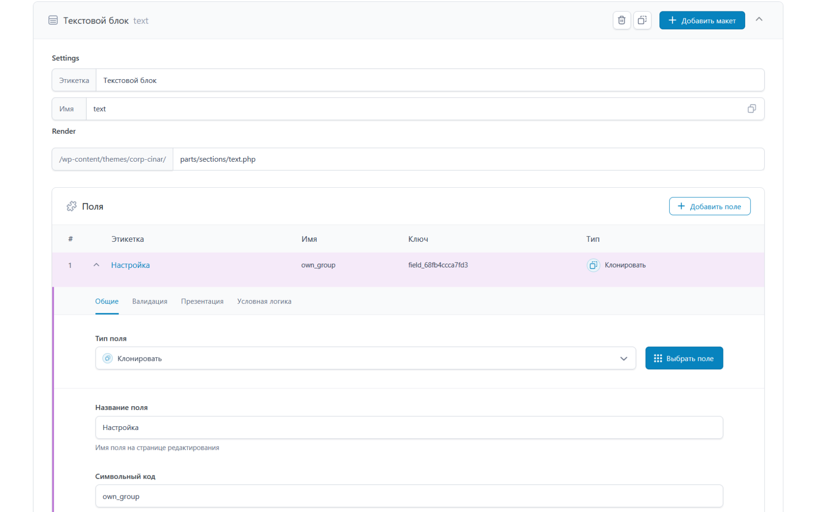Click the Добавить поле button
Viewport: 822px width, 512px height.
point(709,206)
